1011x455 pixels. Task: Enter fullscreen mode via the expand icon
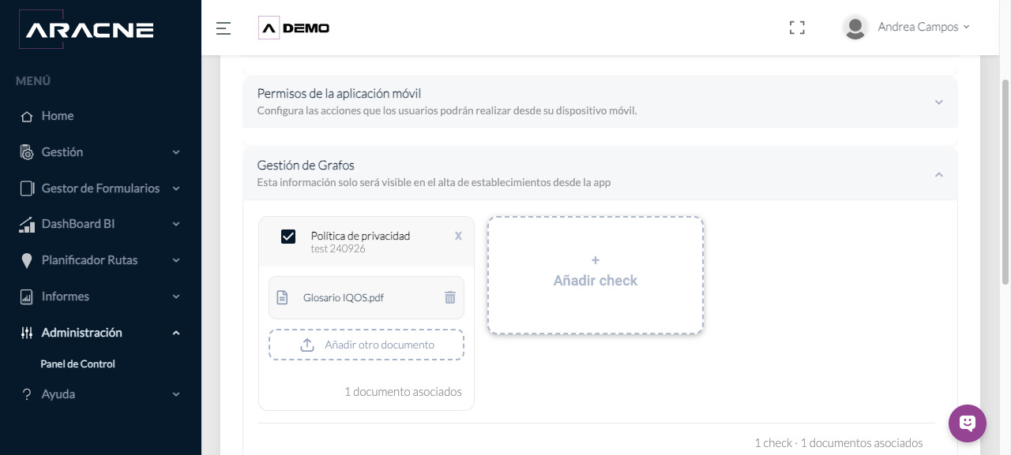(x=797, y=28)
